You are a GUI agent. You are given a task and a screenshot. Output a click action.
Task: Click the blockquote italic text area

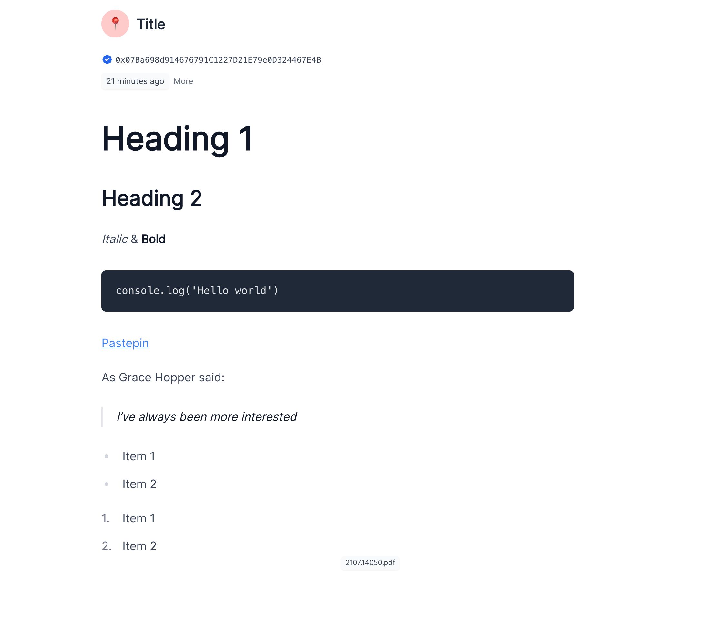pyautogui.click(x=206, y=417)
